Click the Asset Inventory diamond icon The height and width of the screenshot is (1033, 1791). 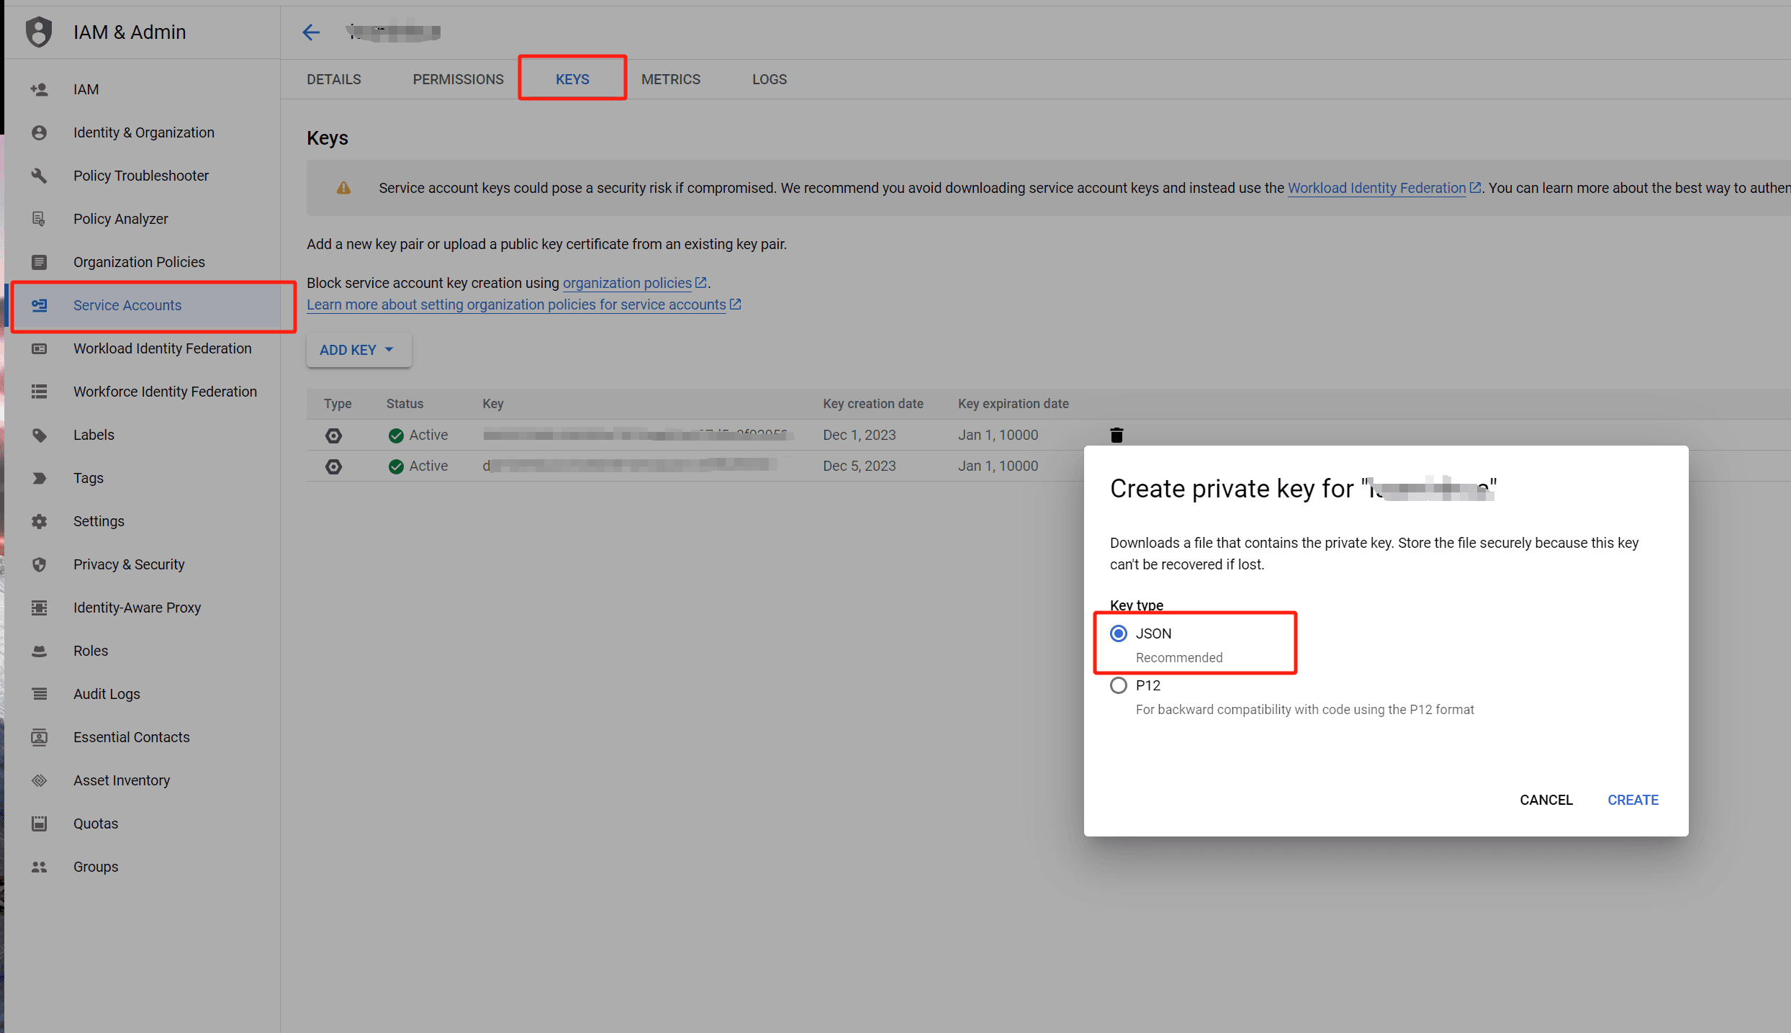(40, 780)
